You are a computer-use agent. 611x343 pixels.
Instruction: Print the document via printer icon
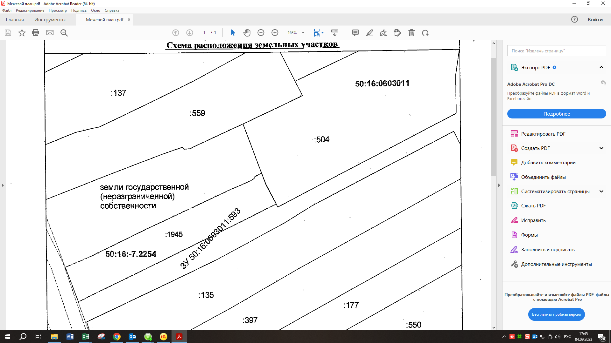click(x=36, y=33)
